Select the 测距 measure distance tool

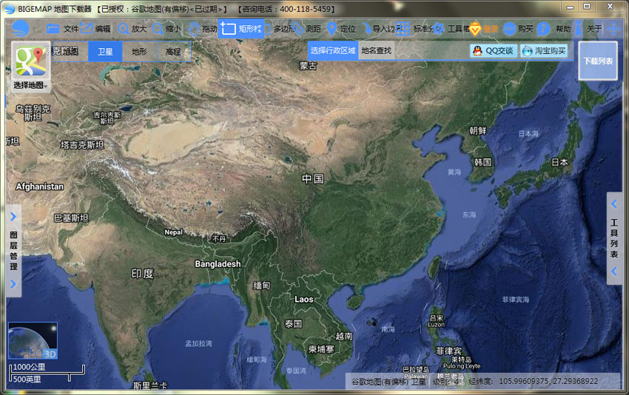307,29
